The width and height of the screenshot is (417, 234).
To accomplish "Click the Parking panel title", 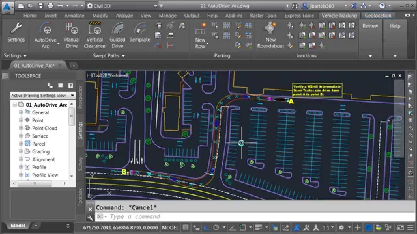I will tap(222, 56).
